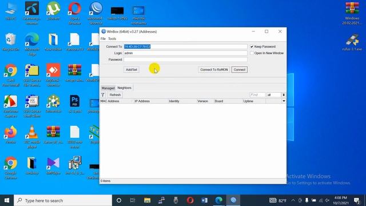Select the Photoshop PSD file icon
This screenshot has height=206, width=366.
pyautogui.click(x=75, y=104)
